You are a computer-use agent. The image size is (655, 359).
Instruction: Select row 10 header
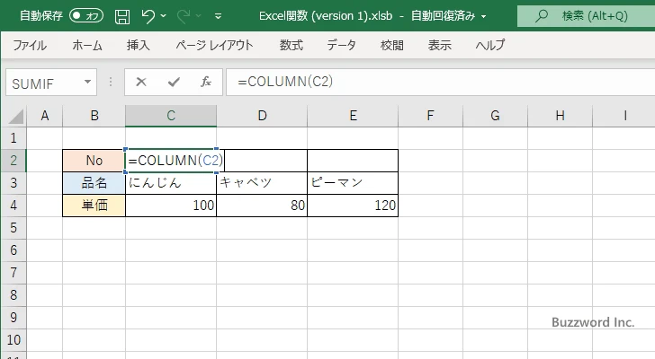pos(13,340)
